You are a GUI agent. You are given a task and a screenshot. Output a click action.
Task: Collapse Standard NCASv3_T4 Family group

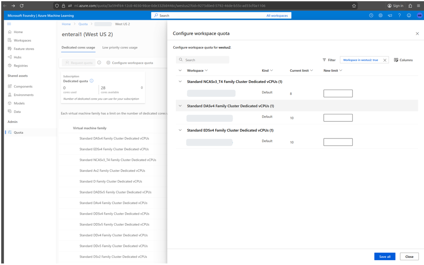[x=180, y=82]
